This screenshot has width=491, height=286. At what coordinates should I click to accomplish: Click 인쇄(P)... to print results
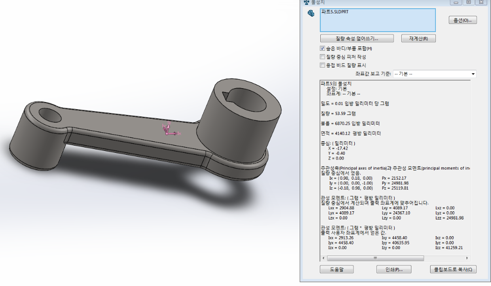tap(394, 269)
